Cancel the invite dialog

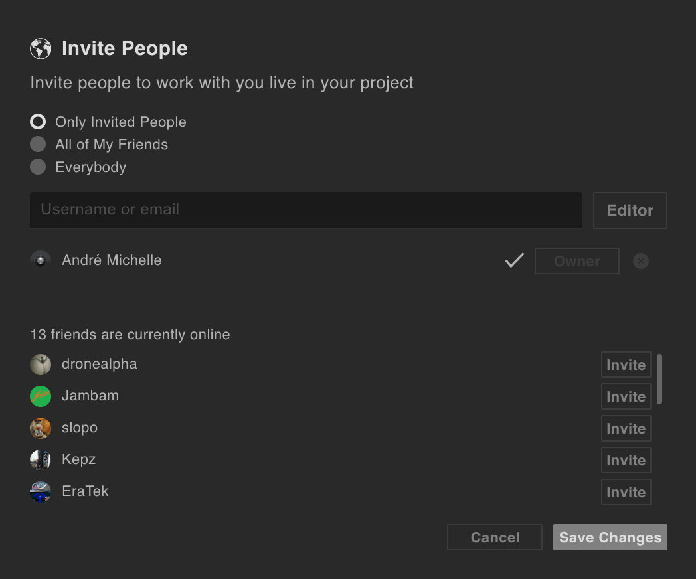[x=494, y=537]
